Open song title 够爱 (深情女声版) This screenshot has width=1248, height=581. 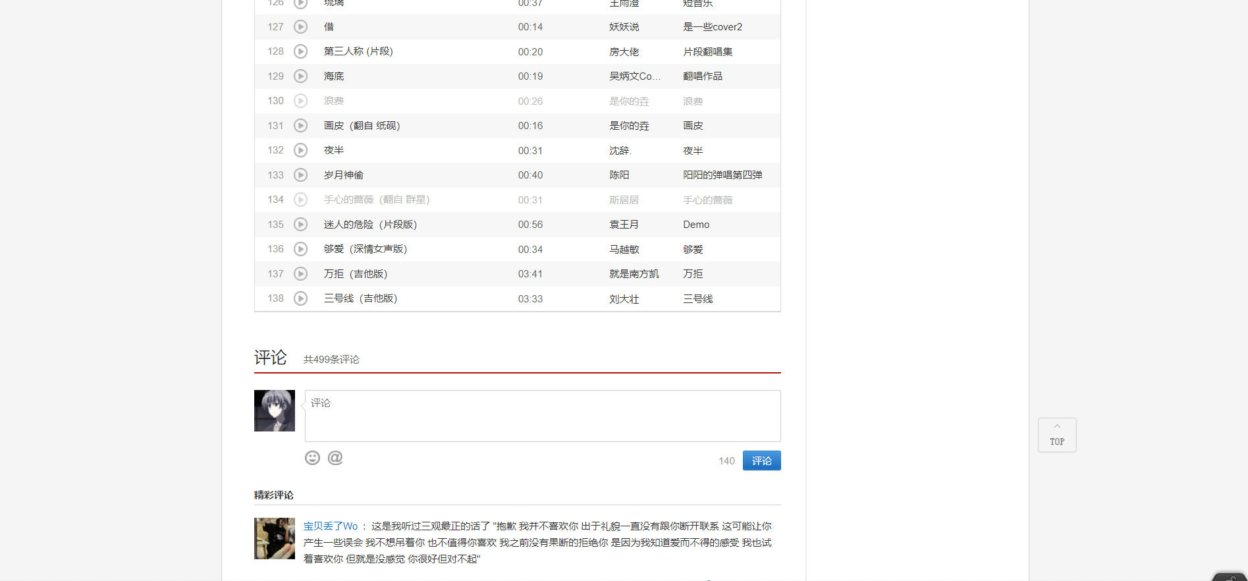(365, 249)
